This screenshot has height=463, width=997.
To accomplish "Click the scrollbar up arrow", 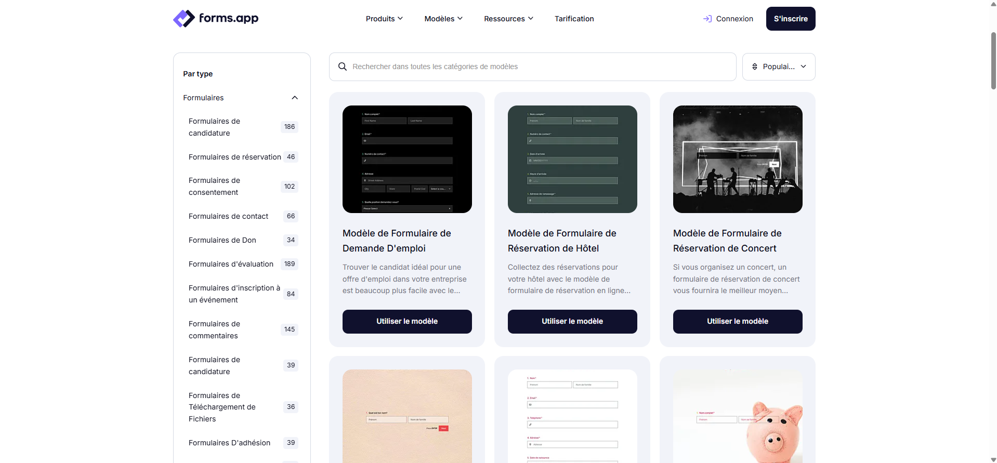I will coord(993,4).
